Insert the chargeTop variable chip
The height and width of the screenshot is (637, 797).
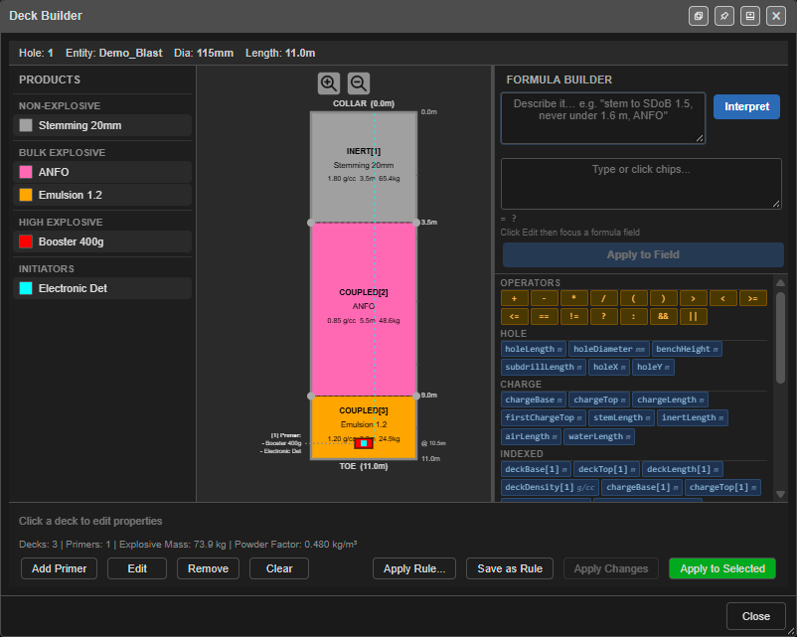click(x=599, y=399)
